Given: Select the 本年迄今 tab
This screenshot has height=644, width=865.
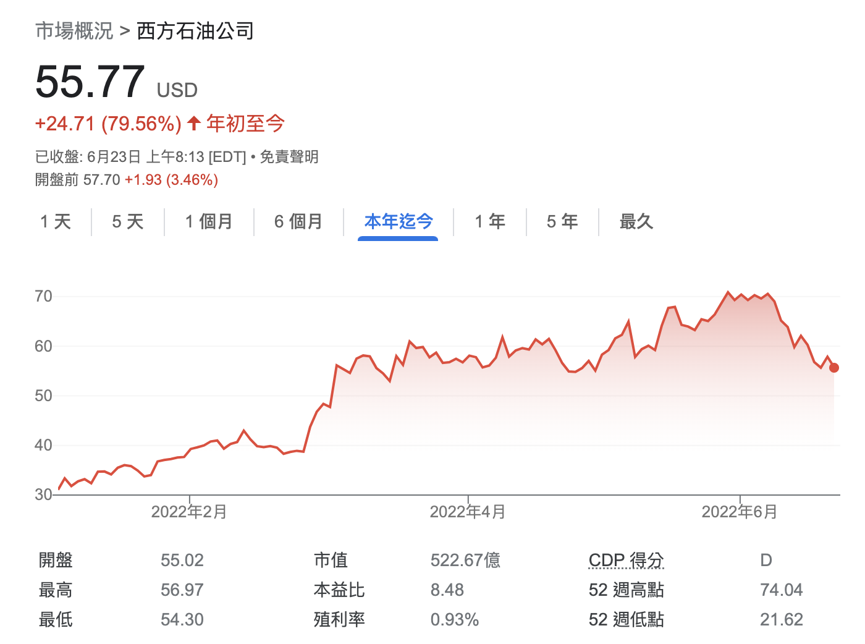Looking at the screenshot, I should pyautogui.click(x=399, y=221).
